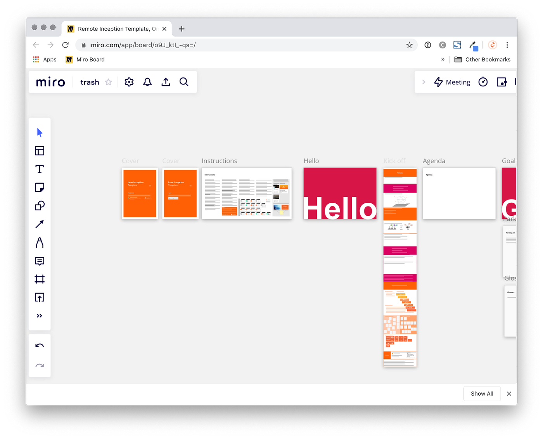Select the Text tool
The height and width of the screenshot is (439, 543).
[x=40, y=169]
